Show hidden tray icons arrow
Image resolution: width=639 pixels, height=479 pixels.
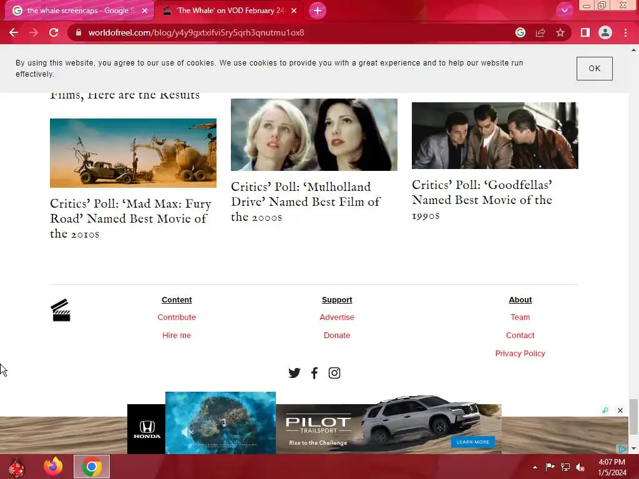pos(535,467)
